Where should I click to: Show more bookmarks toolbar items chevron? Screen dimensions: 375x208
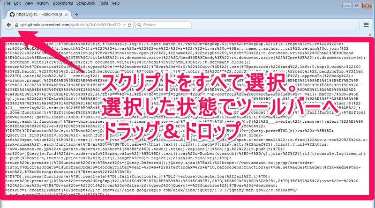coord(370,35)
